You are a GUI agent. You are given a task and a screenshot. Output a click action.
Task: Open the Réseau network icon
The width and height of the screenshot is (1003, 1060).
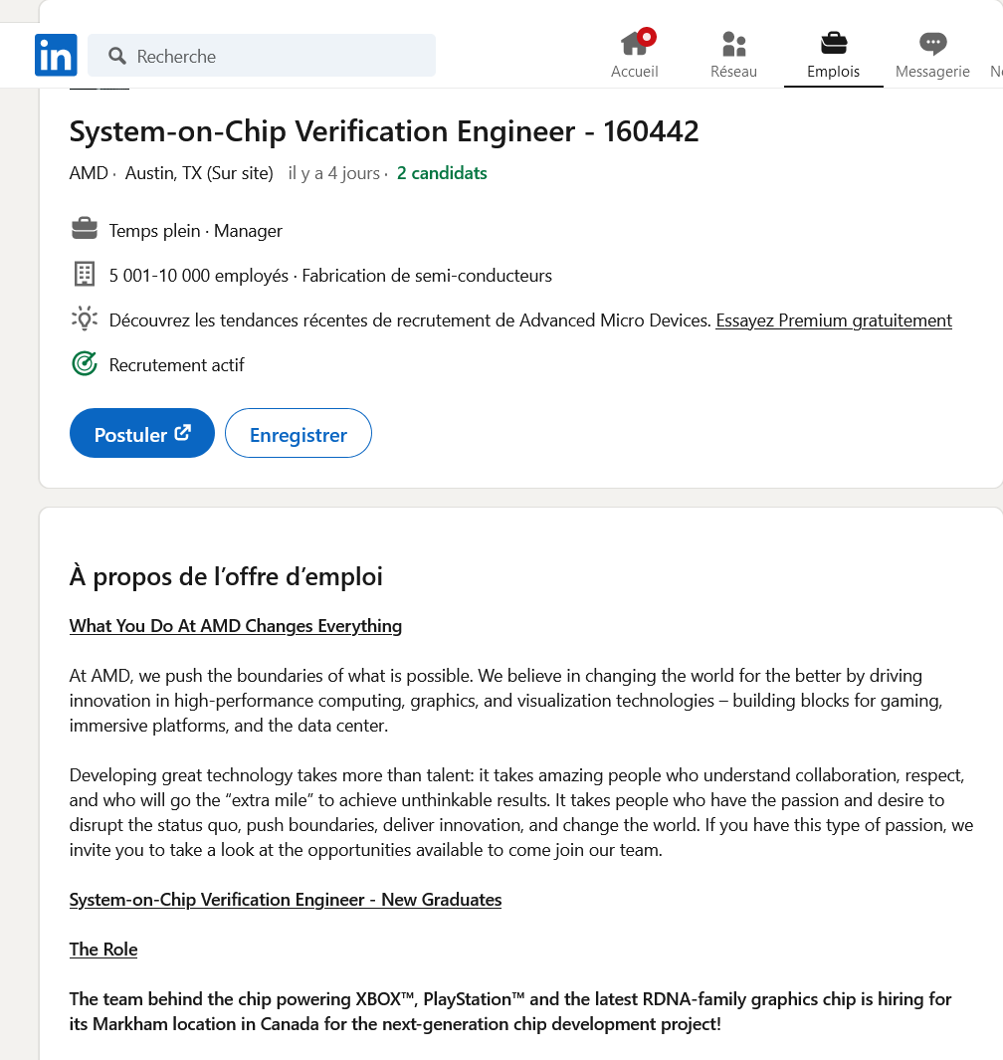(733, 55)
